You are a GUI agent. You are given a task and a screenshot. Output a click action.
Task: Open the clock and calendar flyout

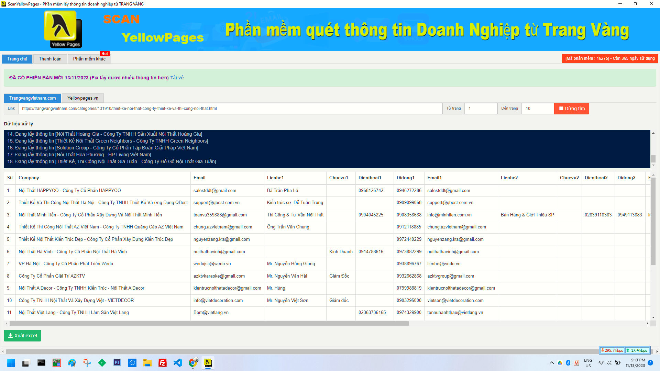pos(635,363)
